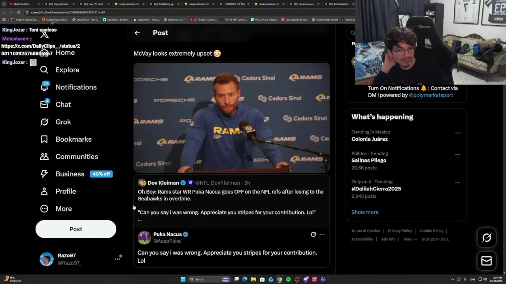Click the browser back navigation arrow
This screenshot has width=506, height=284.
tap(4, 12)
